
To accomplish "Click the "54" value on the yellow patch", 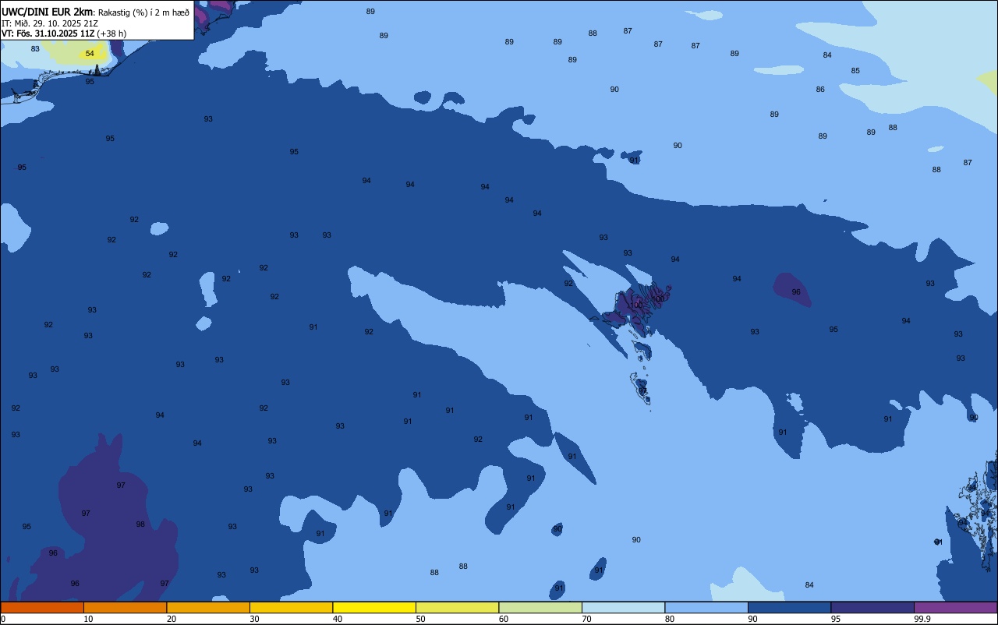I will (90, 54).
